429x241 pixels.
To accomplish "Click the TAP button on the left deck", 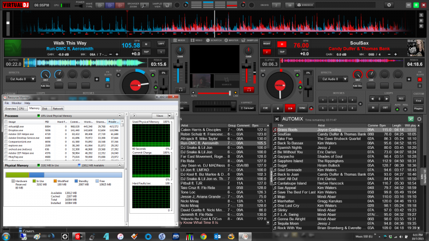I will [146, 52].
